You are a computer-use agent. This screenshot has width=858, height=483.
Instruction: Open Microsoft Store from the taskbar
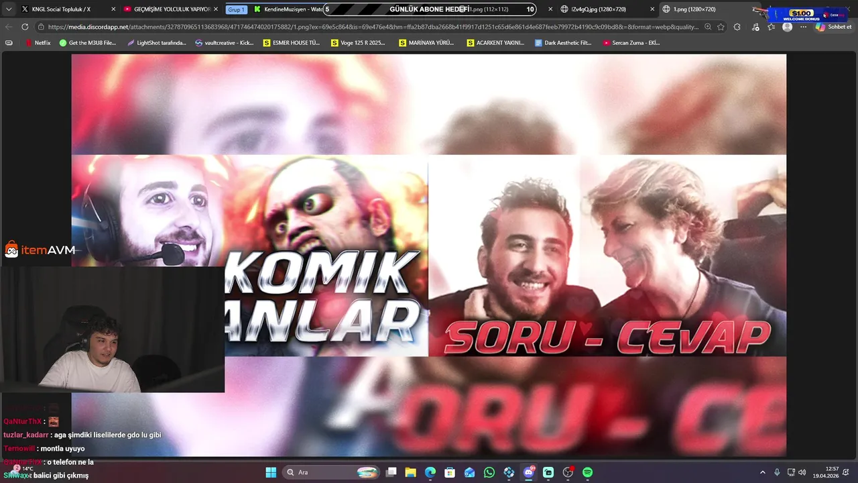point(450,472)
